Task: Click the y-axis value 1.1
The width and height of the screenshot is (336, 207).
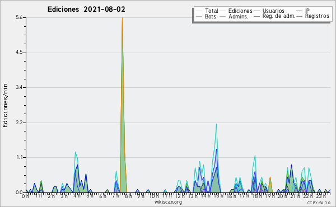Action: point(19,157)
